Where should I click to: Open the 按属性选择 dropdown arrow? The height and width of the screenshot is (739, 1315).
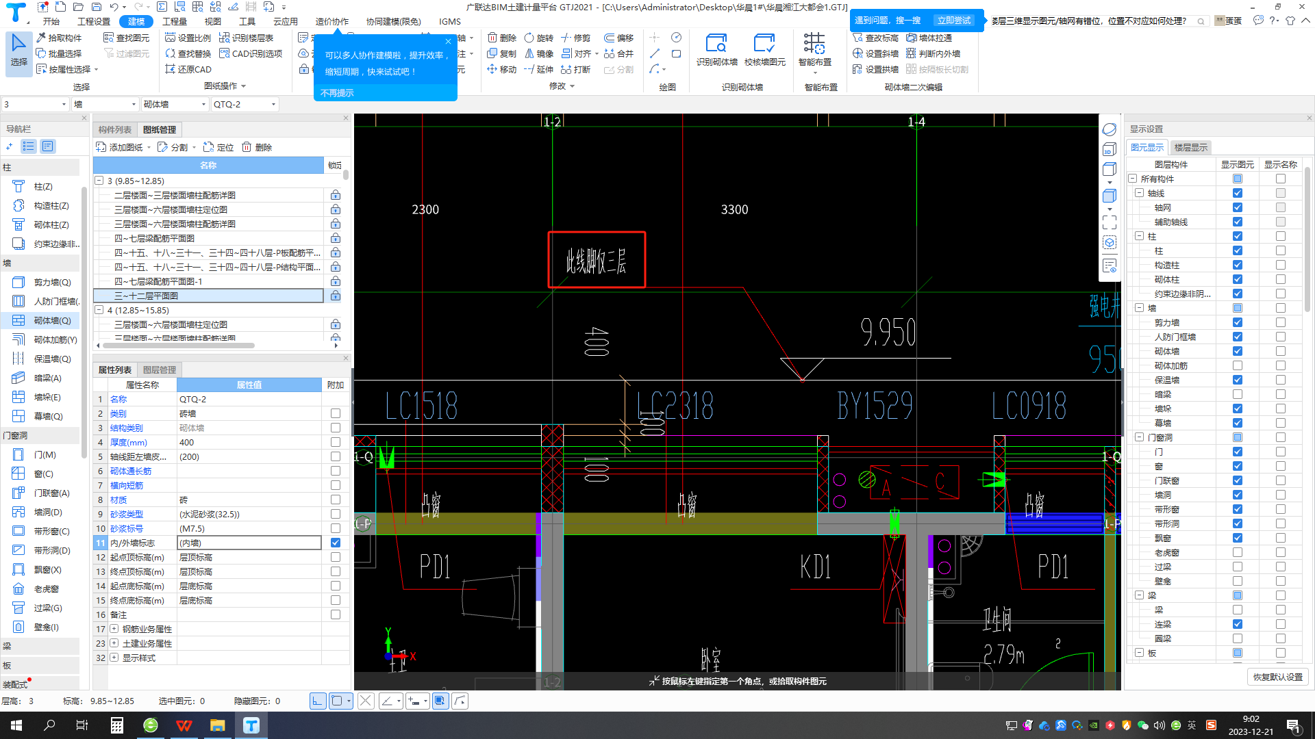(96, 69)
